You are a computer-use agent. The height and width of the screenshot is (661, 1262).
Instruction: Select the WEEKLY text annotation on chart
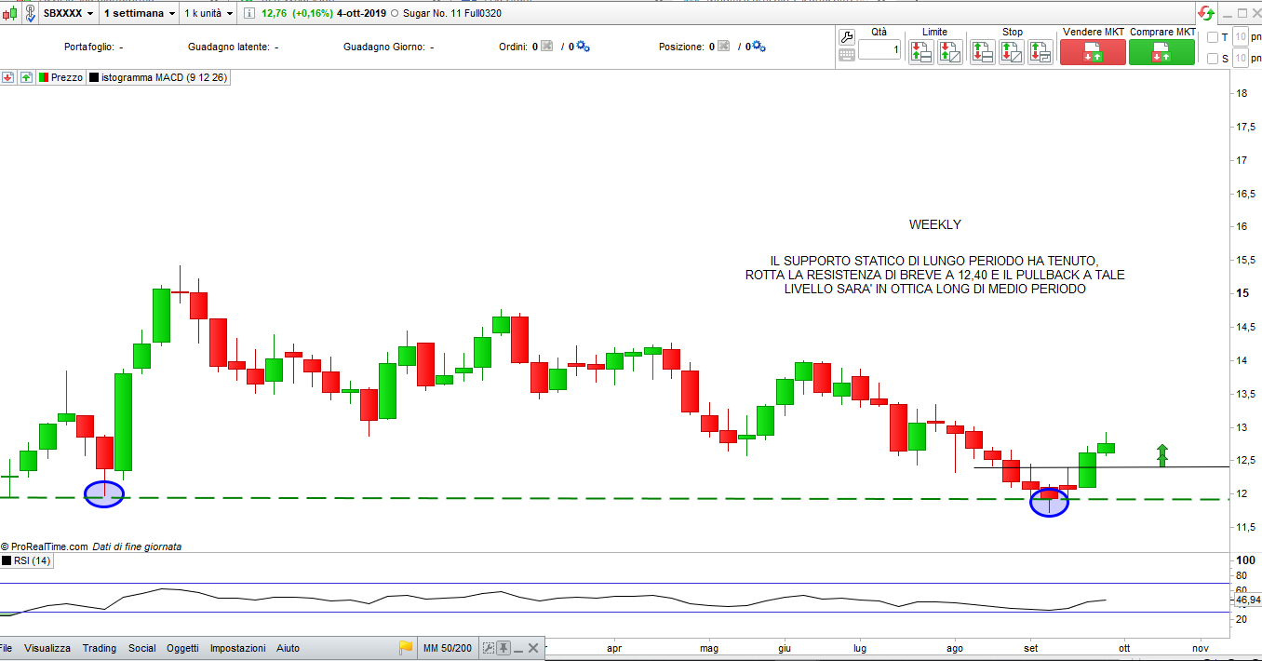click(x=934, y=224)
